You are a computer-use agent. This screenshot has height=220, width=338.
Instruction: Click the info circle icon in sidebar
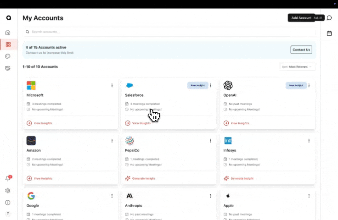[x=8, y=203]
